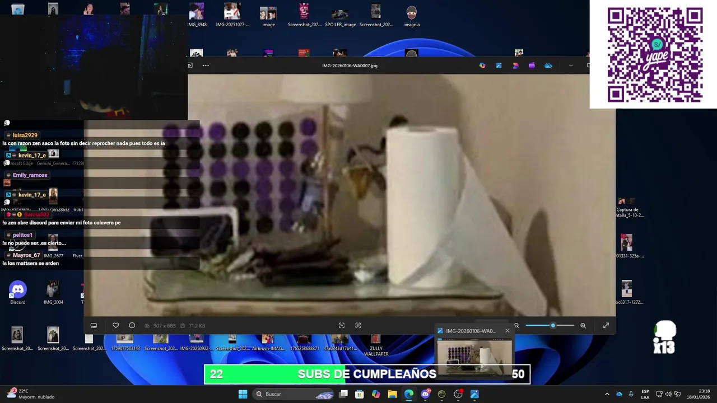Select the IMG_2004 desktop file

point(53,293)
